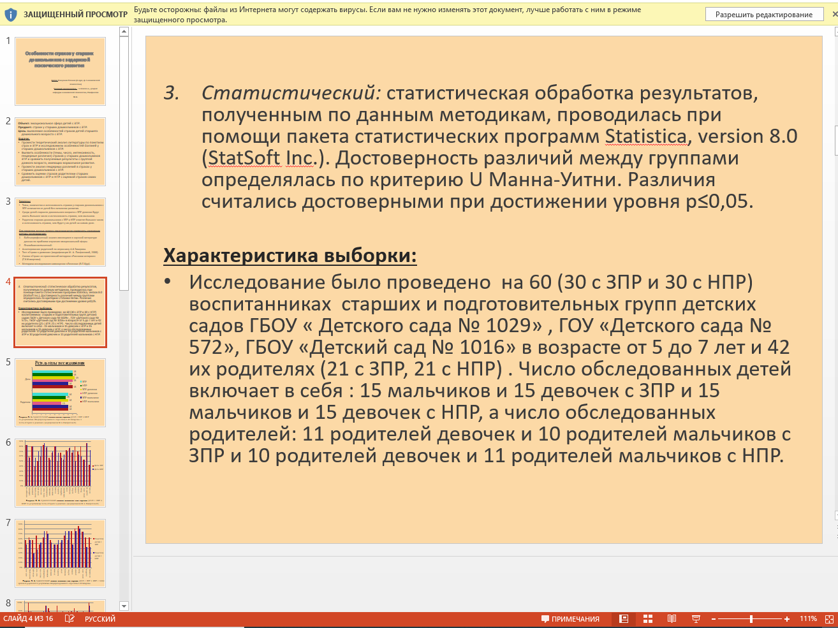Click fit slide to window icon
The width and height of the screenshot is (838, 628).
point(829,619)
